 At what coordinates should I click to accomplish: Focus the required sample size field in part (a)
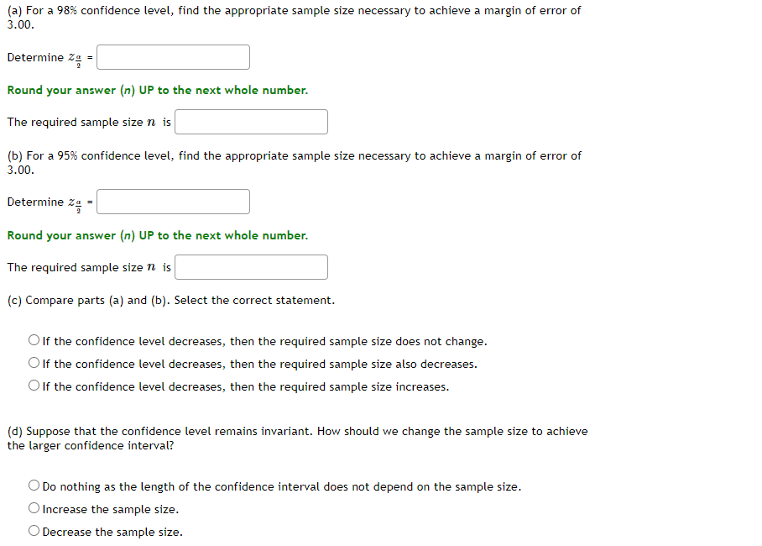coord(251,122)
